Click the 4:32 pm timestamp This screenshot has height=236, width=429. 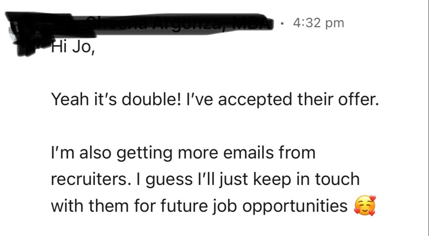[318, 23]
